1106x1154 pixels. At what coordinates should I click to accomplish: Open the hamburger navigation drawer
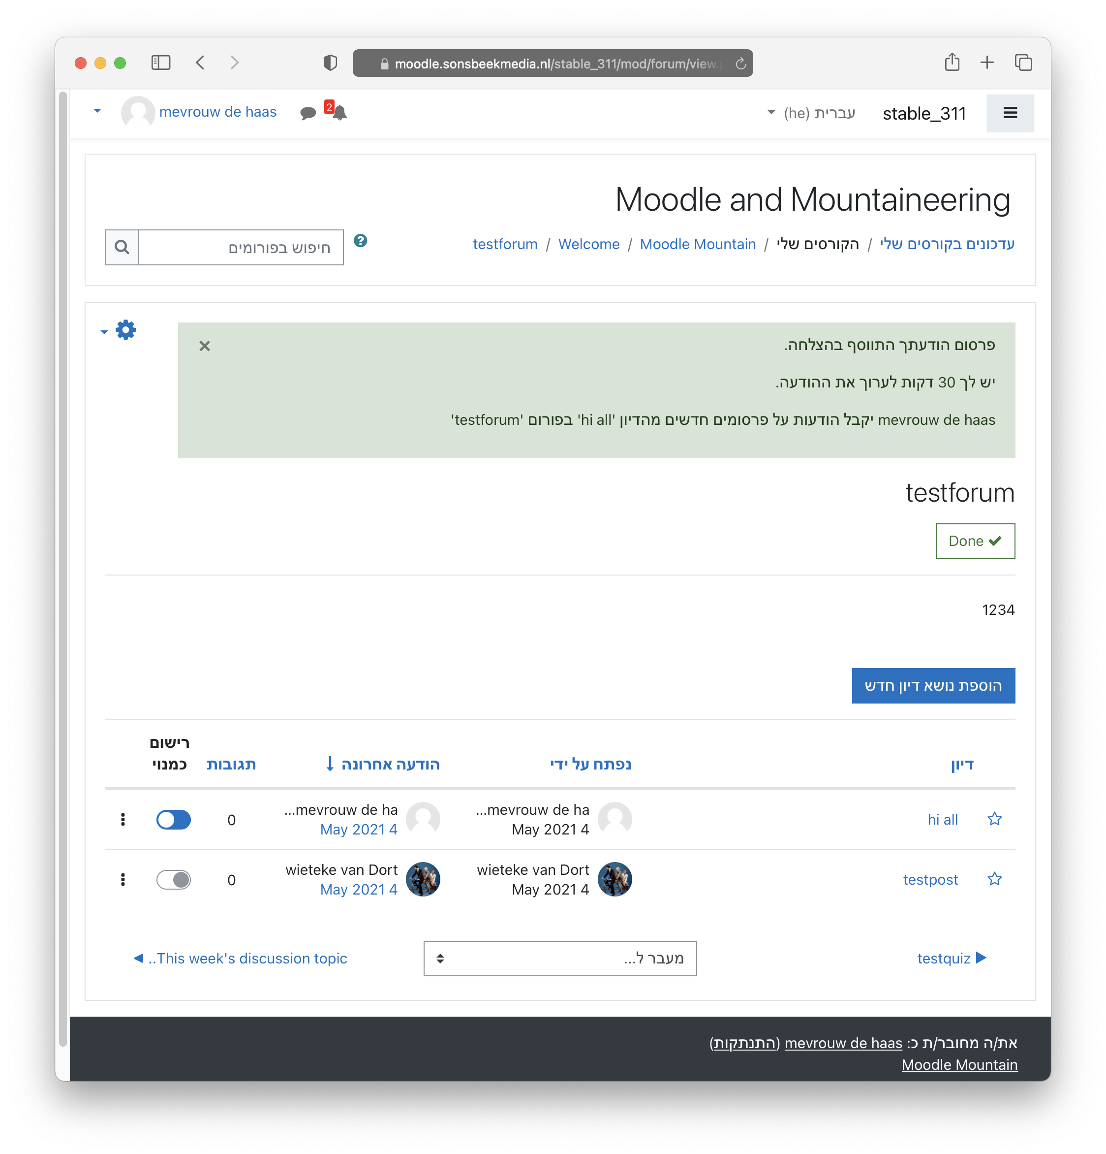click(1010, 112)
